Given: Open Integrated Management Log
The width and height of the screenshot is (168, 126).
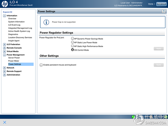Looking at the screenshot, I should pyautogui.click(x=20, y=28).
